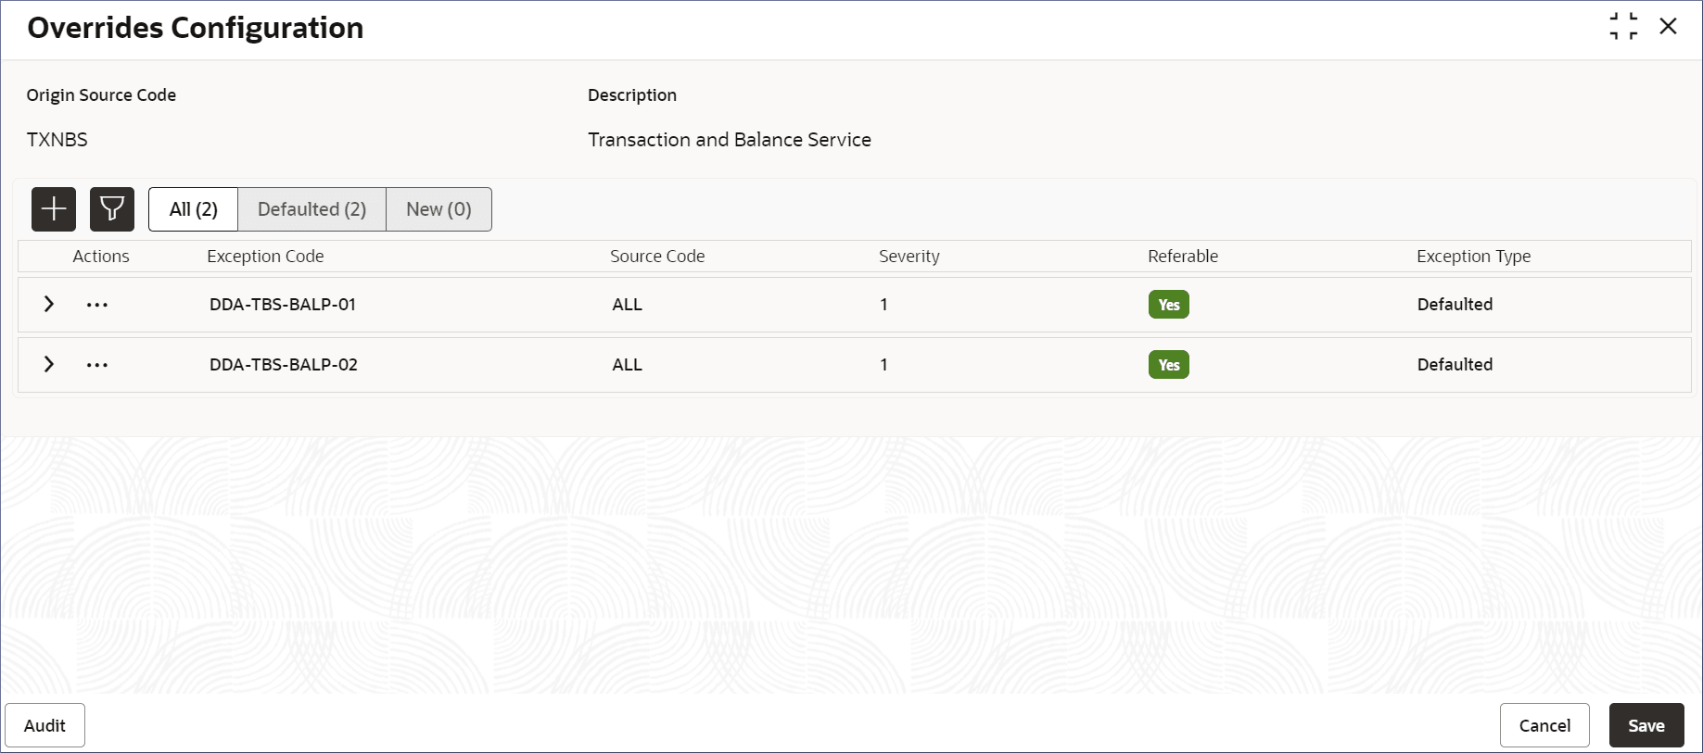Open the filter funnel icon
The image size is (1703, 753).
point(112,209)
